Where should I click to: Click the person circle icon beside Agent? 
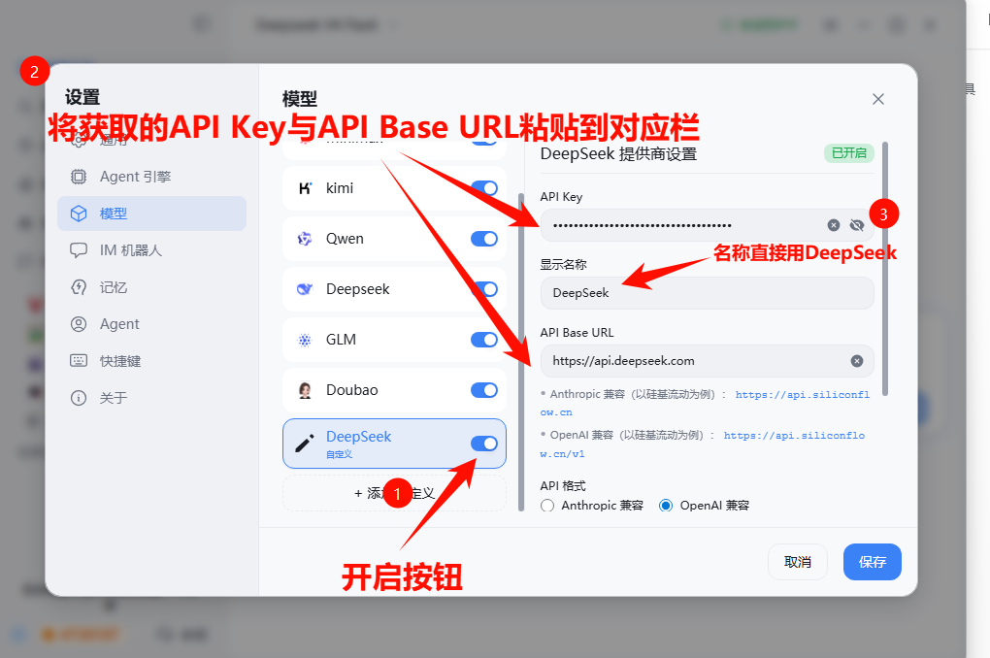[79, 324]
